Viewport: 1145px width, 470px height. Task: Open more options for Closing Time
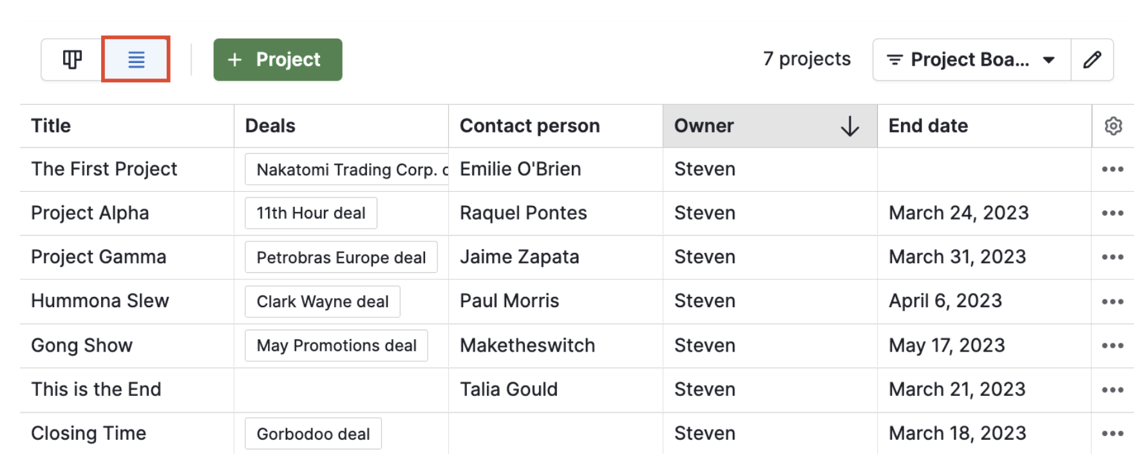coord(1112,433)
